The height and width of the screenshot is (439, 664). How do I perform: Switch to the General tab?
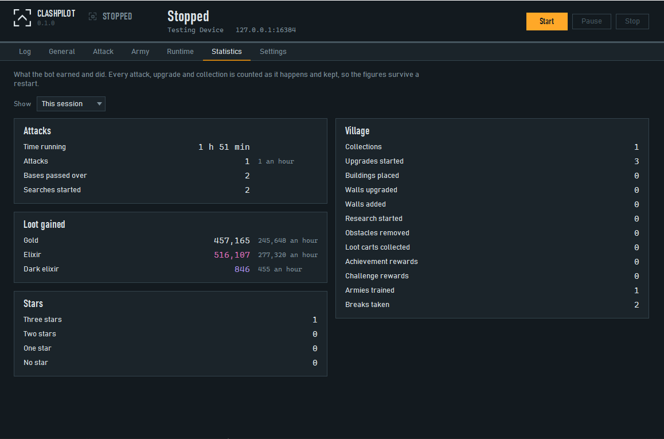[x=62, y=52]
